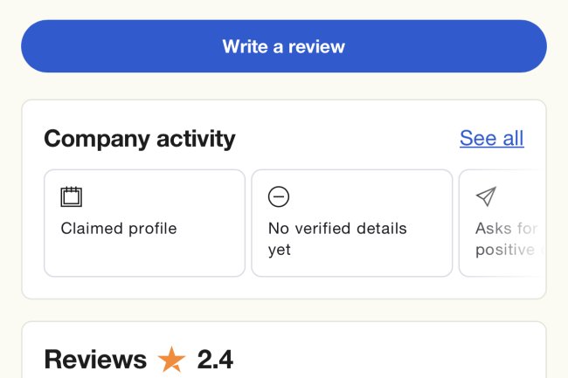Viewport: 568px width, 378px height.
Task: Click the minus-circle icon for unverified details
Action: pyautogui.click(x=278, y=196)
